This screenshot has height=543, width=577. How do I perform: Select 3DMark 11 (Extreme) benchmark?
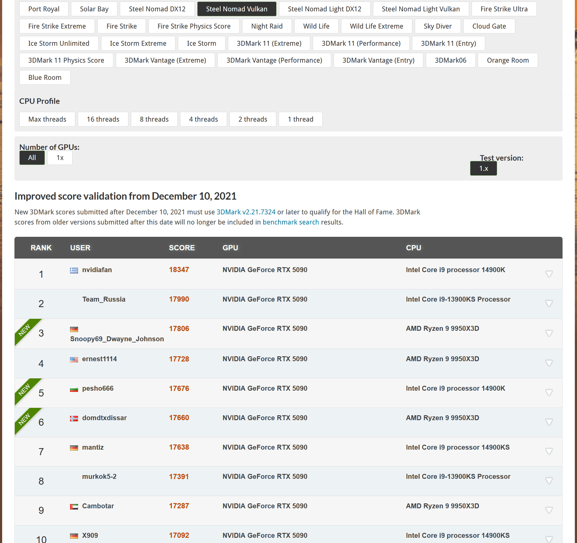pos(269,43)
